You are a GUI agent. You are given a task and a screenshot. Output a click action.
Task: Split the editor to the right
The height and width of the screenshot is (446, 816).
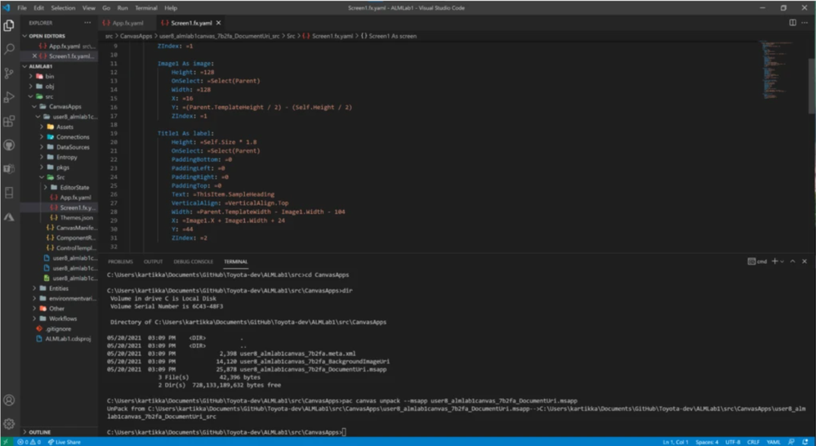click(x=792, y=23)
